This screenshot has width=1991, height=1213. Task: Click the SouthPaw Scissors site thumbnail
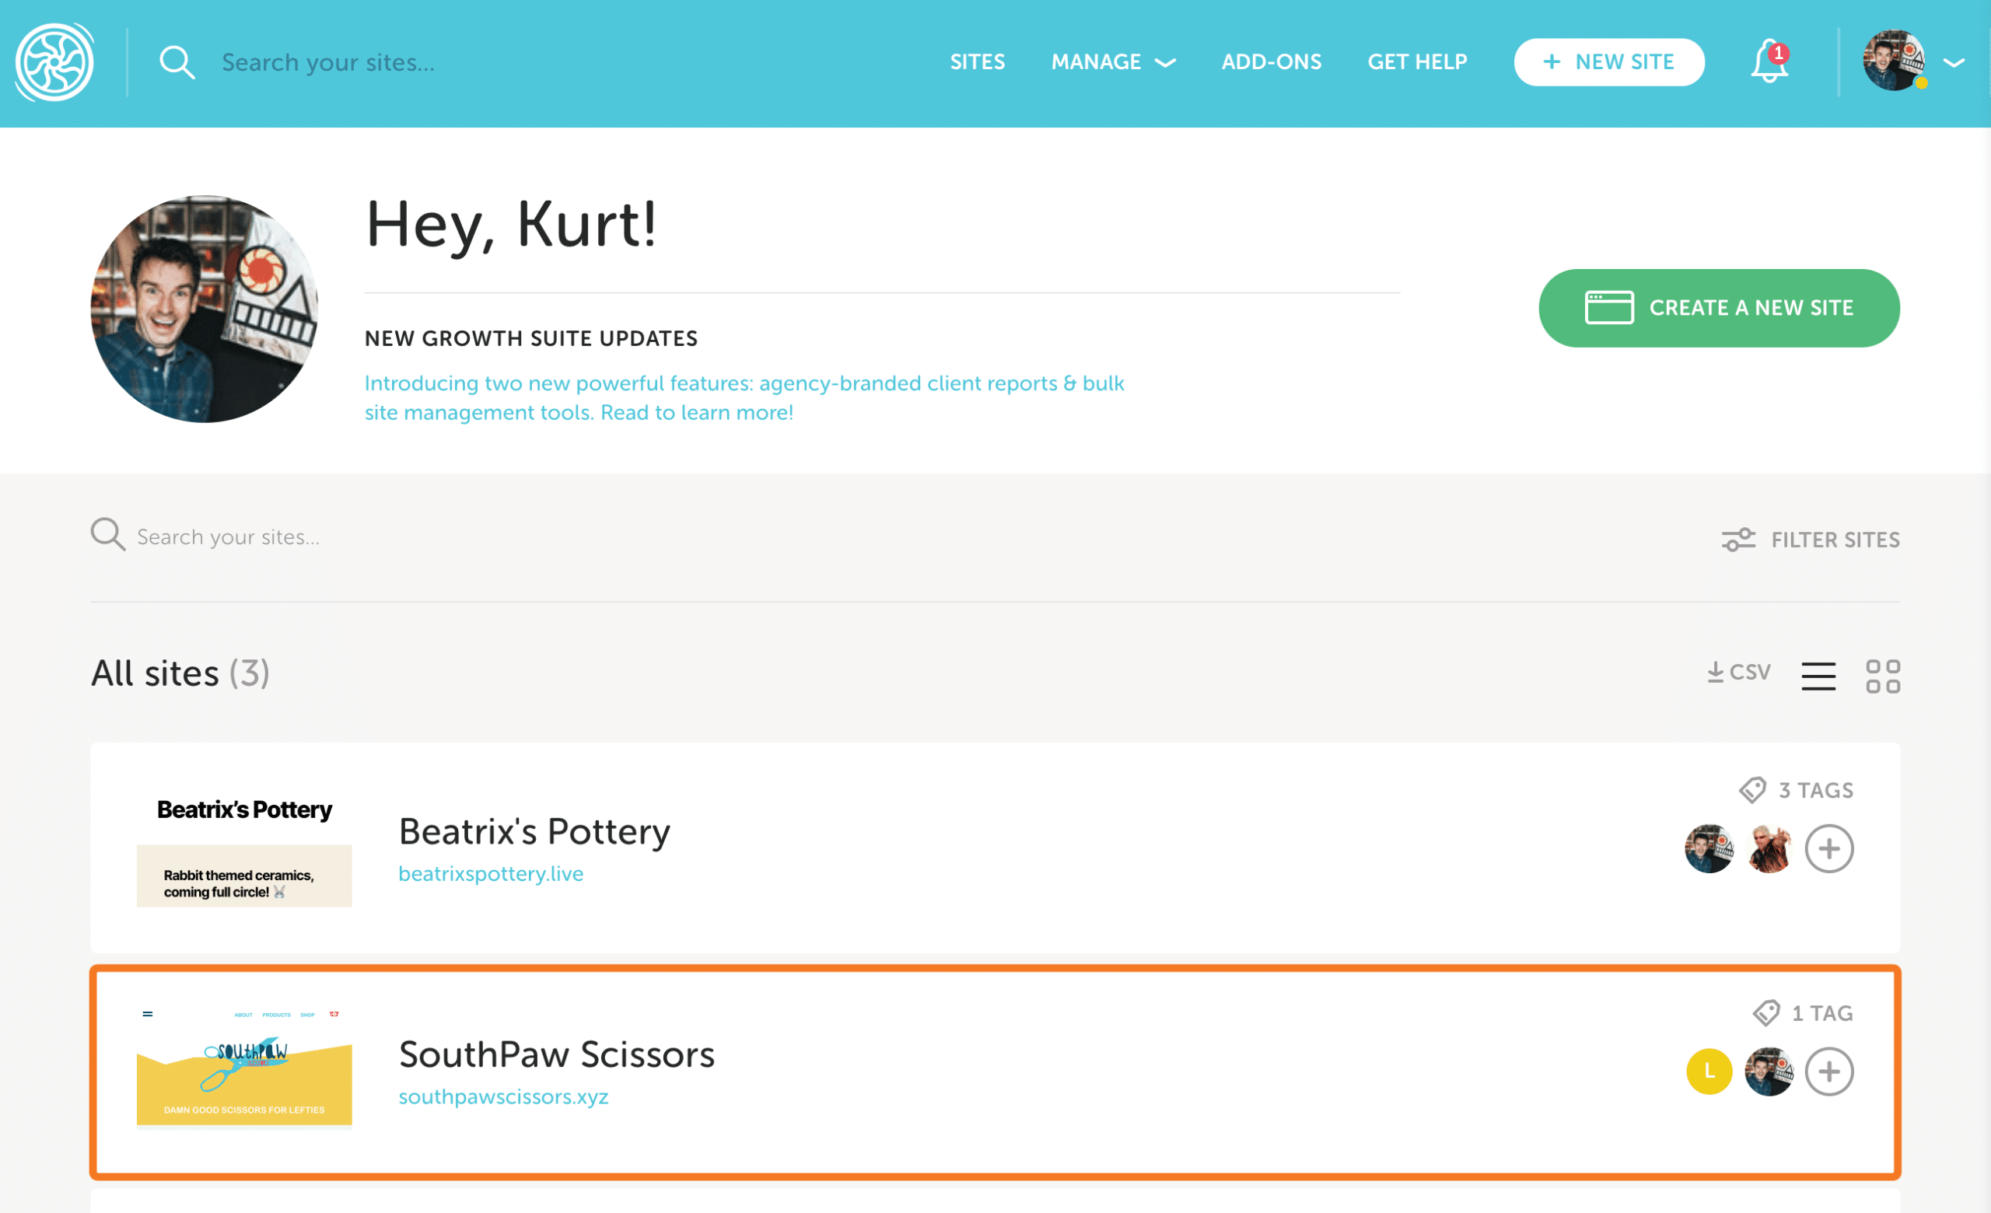pos(244,1066)
